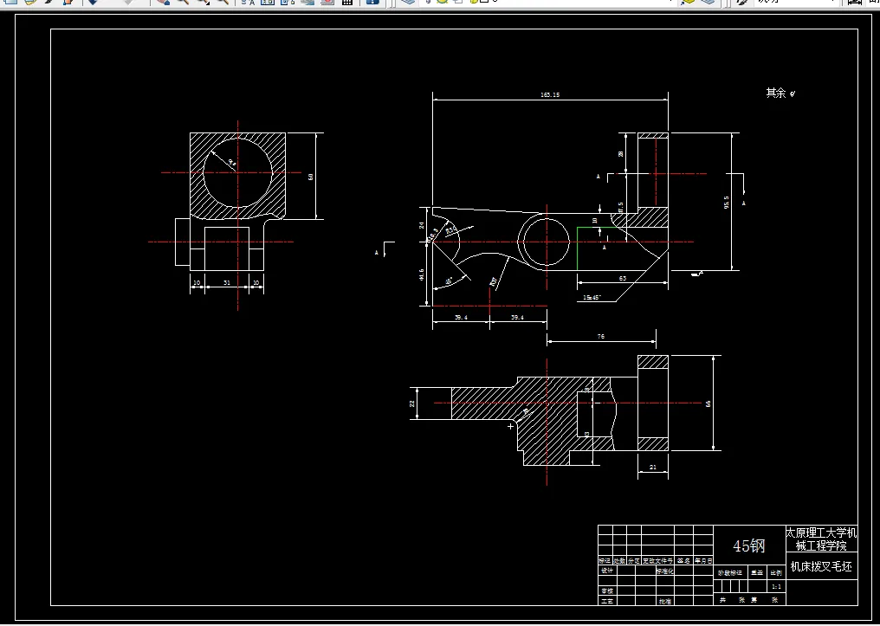Click the Zoom Previous magnifier icon
The width and height of the screenshot is (880, 626).
(223, 2)
